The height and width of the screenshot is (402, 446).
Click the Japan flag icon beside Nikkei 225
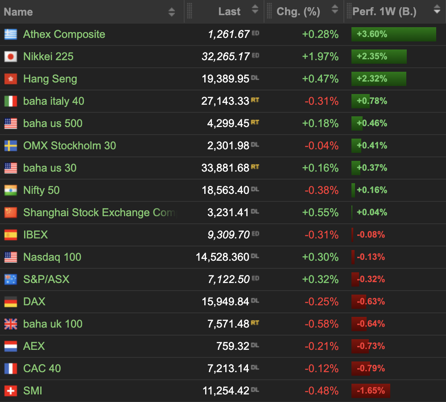click(x=11, y=57)
